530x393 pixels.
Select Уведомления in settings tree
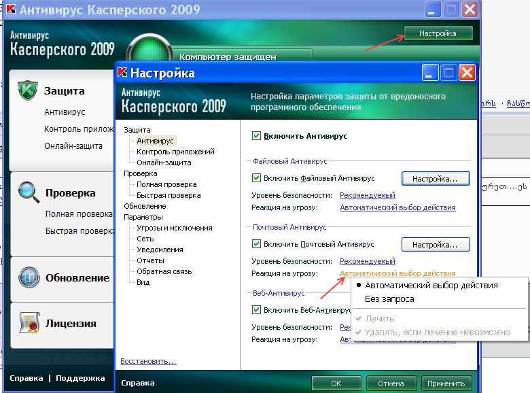coord(160,250)
